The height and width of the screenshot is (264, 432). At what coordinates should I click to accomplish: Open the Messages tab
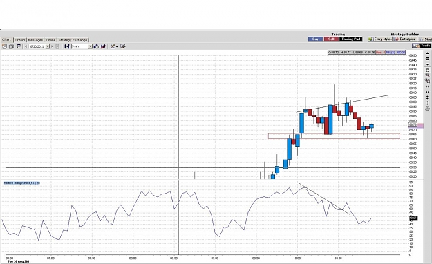[x=35, y=40]
